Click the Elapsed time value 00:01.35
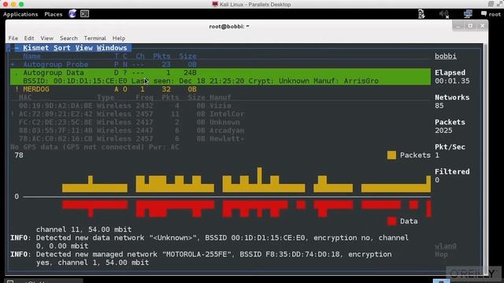 452,81
